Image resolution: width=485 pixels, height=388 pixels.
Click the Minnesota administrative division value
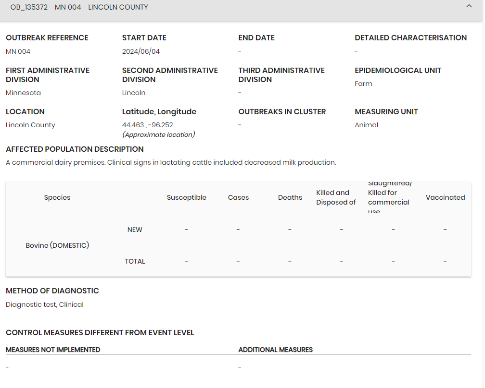click(23, 93)
